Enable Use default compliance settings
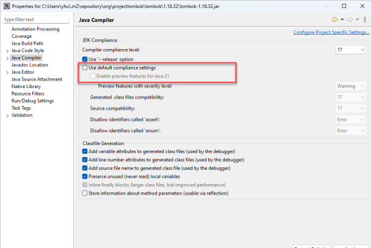The width and height of the screenshot is (372, 248). [x=86, y=68]
